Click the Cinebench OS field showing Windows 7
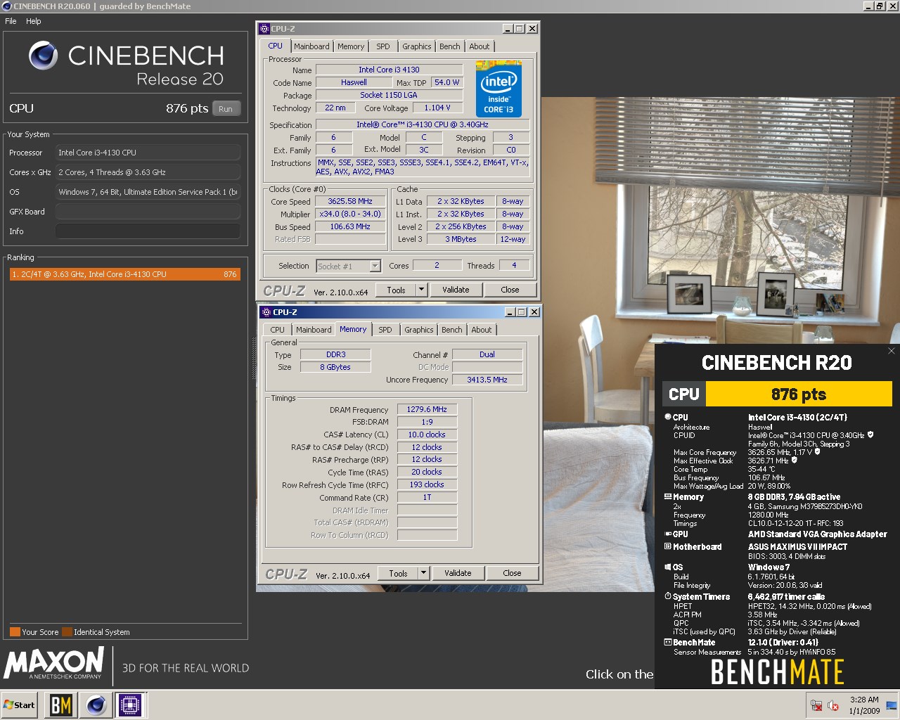 point(148,192)
